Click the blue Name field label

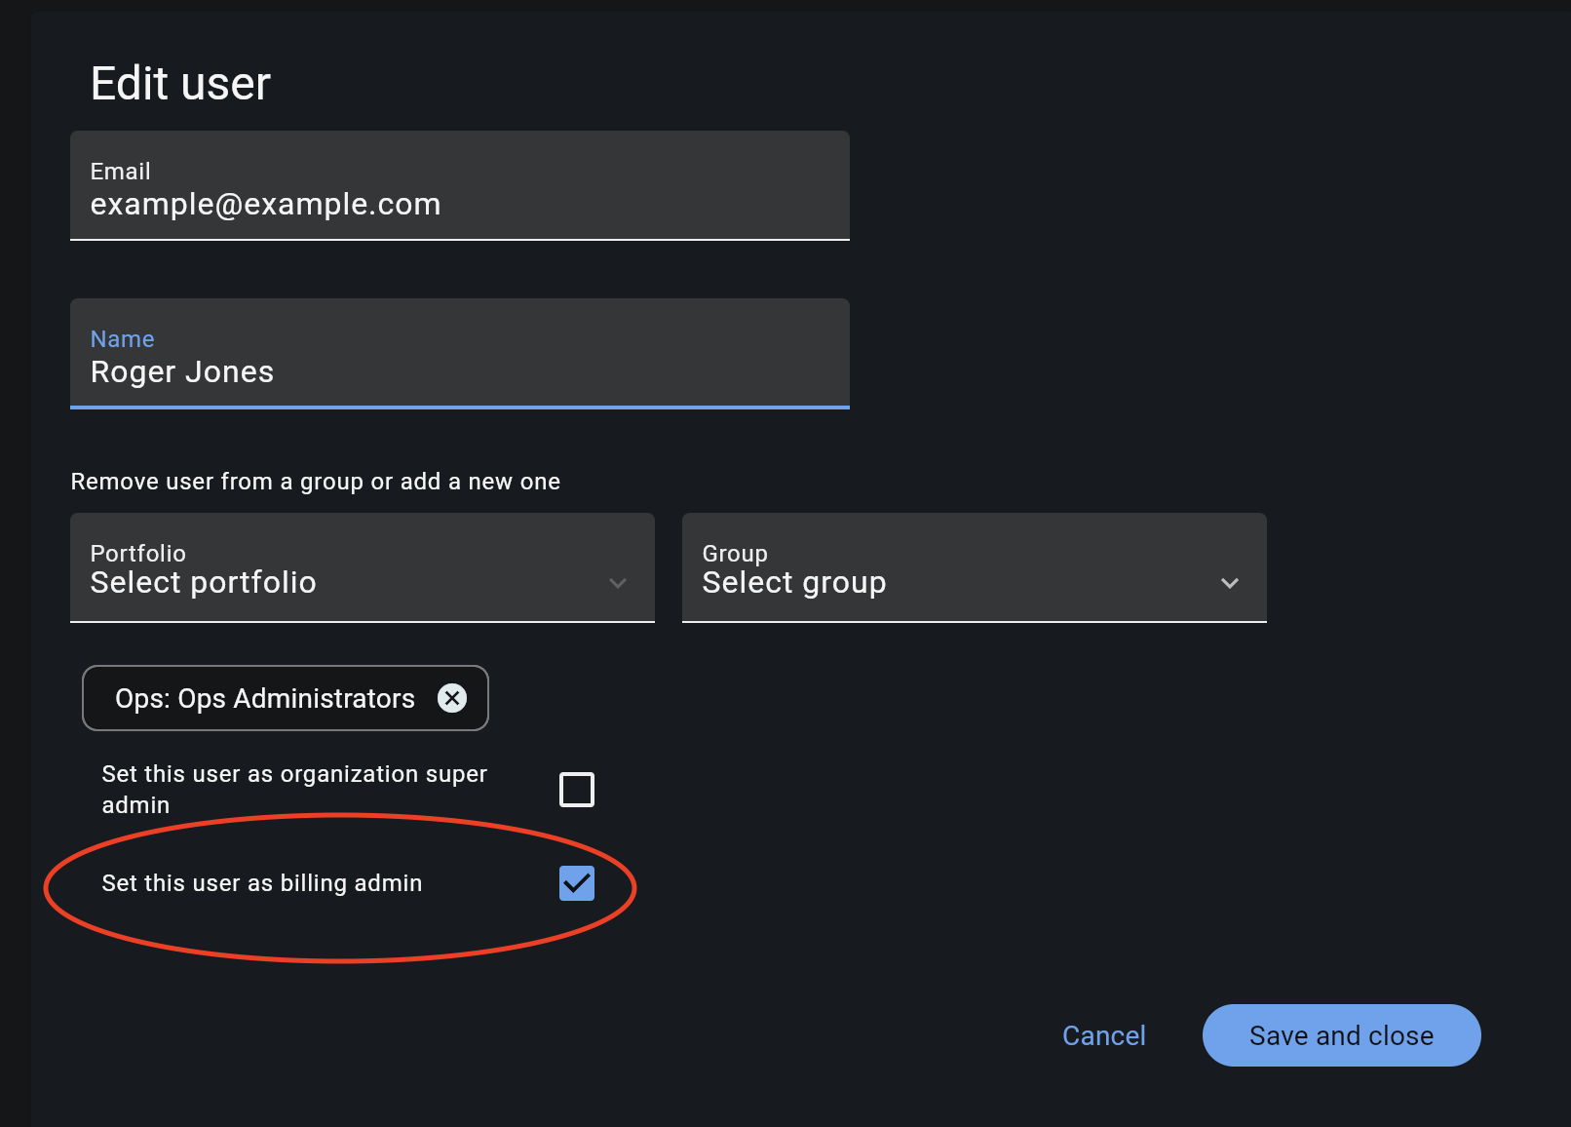123,338
